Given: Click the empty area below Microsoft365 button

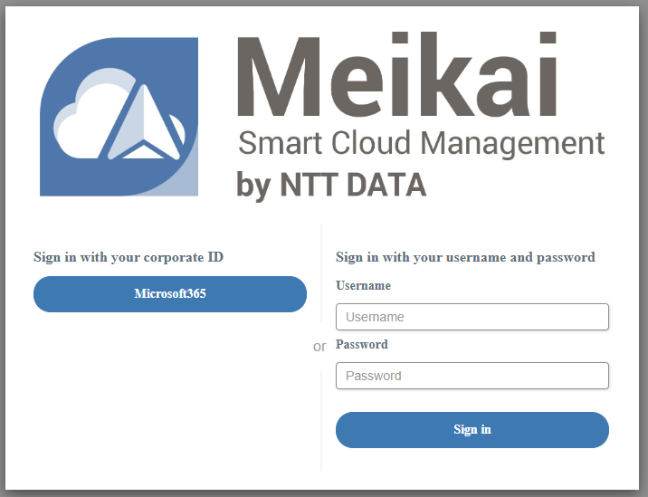Looking at the screenshot, I should (x=170, y=398).
